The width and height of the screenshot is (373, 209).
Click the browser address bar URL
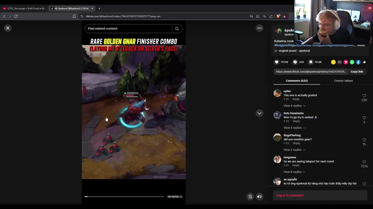point(123,16)
